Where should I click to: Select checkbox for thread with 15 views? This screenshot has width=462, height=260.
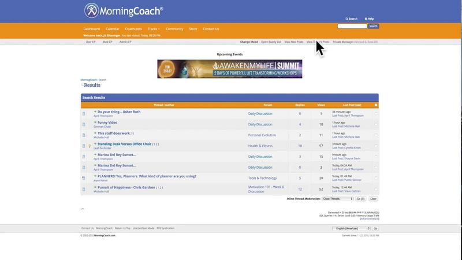point(376,157)
